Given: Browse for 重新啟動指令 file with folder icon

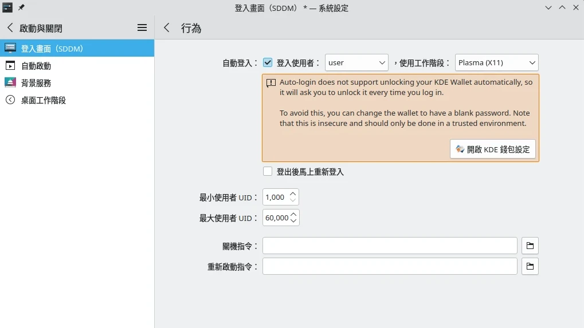Looking at the screenshot, I should [x=530, y=266].
